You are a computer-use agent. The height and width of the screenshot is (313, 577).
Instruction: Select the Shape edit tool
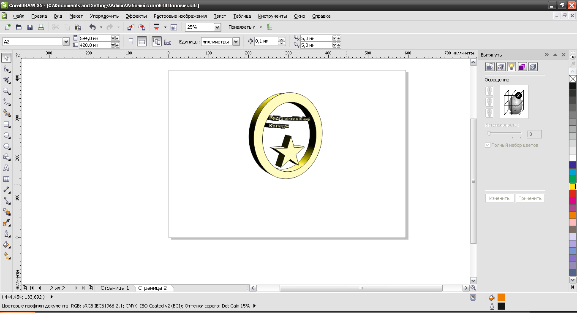point(6,69)
